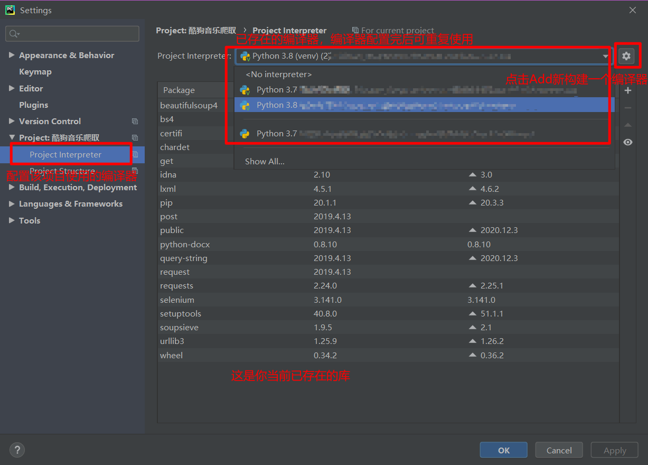Image resolution: width=648 pixels, height=465 pixels.
Task: Select the python-docx package row
Action: [x=388, y=244]
